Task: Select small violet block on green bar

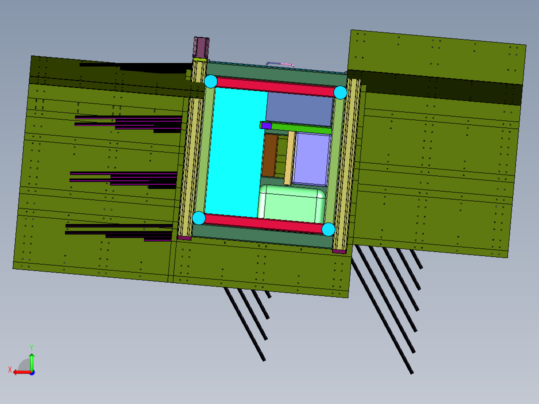Action: coord(266,126)
